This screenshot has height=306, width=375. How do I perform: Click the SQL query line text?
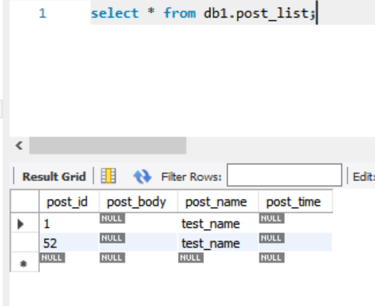pos(203,13)
